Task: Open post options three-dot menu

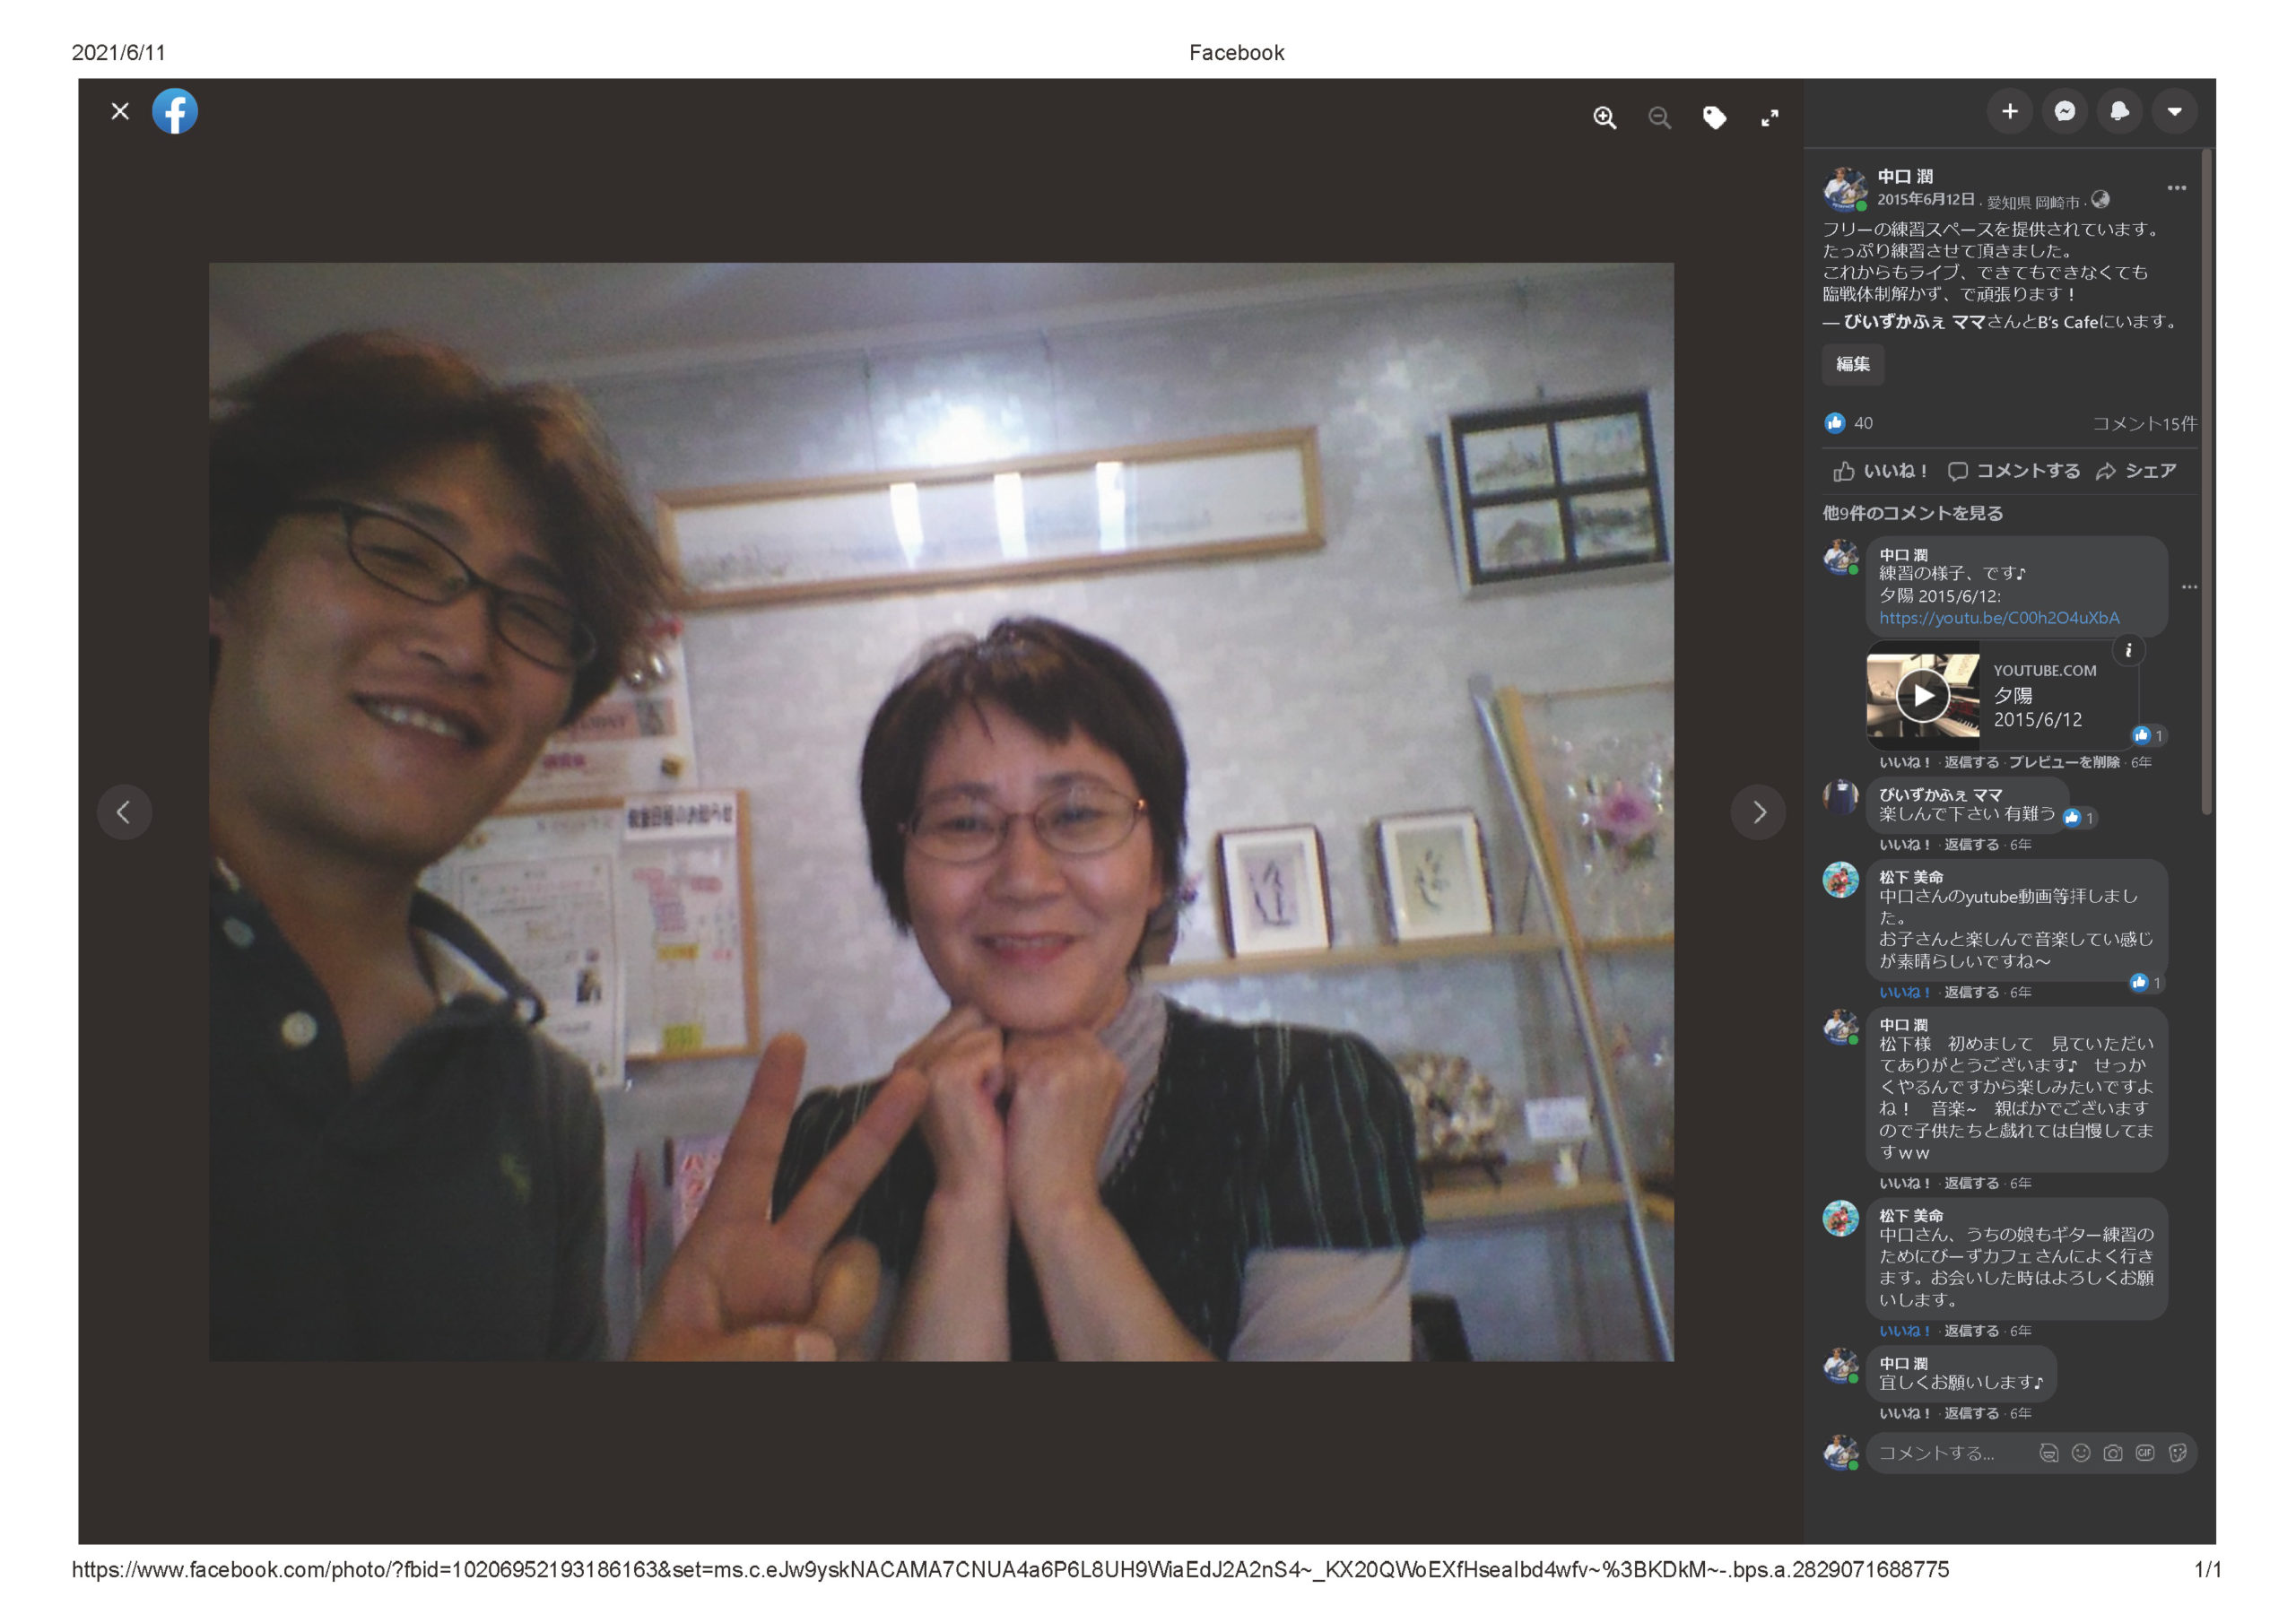Action: click(2176, 188)
